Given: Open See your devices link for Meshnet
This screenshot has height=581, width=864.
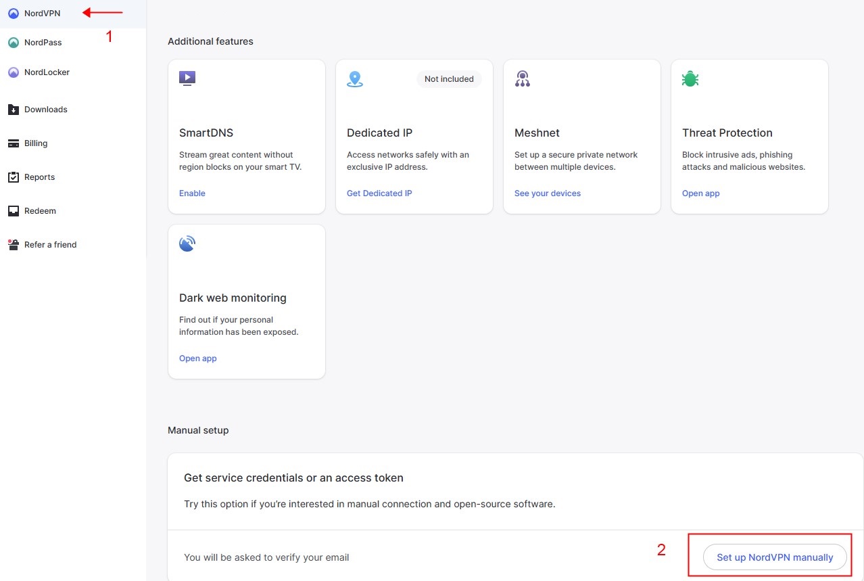Looking at the screenshot, I should coord(548,193).
